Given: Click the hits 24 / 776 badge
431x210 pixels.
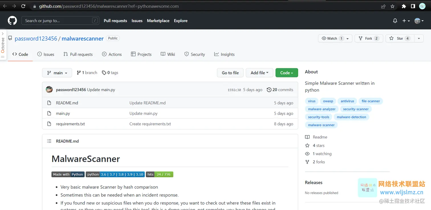Looking at the screenshot, I should coord(160,175).
